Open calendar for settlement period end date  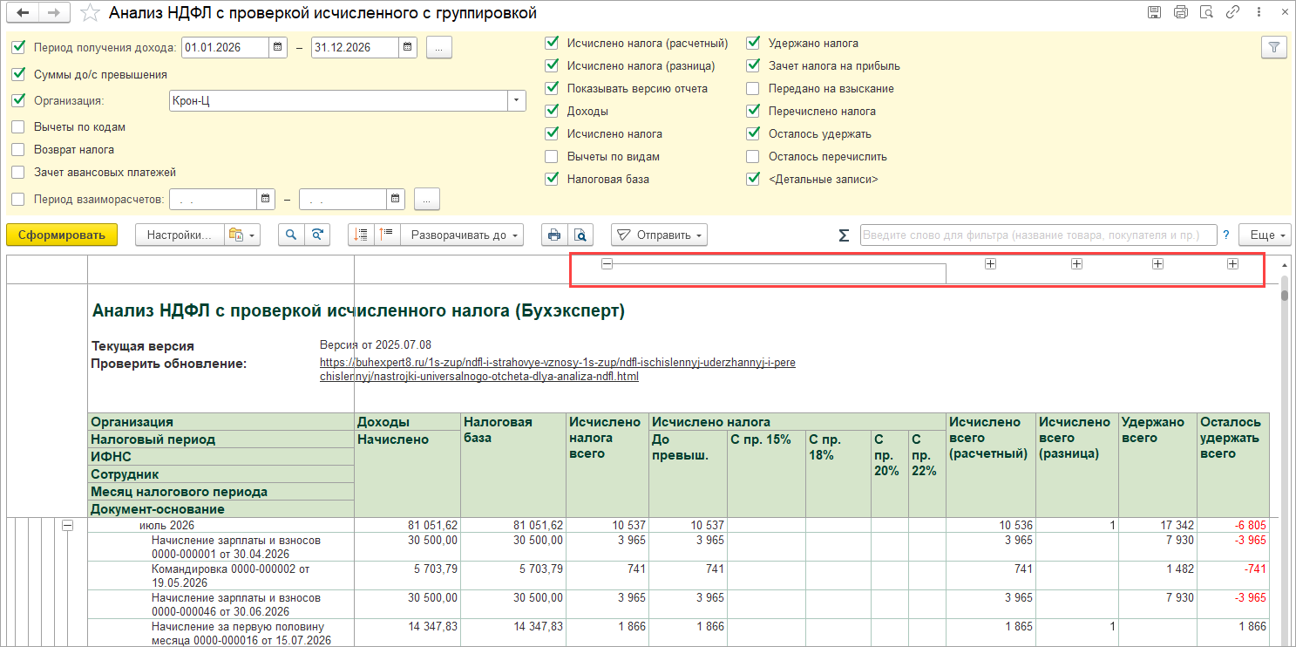[396, 199]
